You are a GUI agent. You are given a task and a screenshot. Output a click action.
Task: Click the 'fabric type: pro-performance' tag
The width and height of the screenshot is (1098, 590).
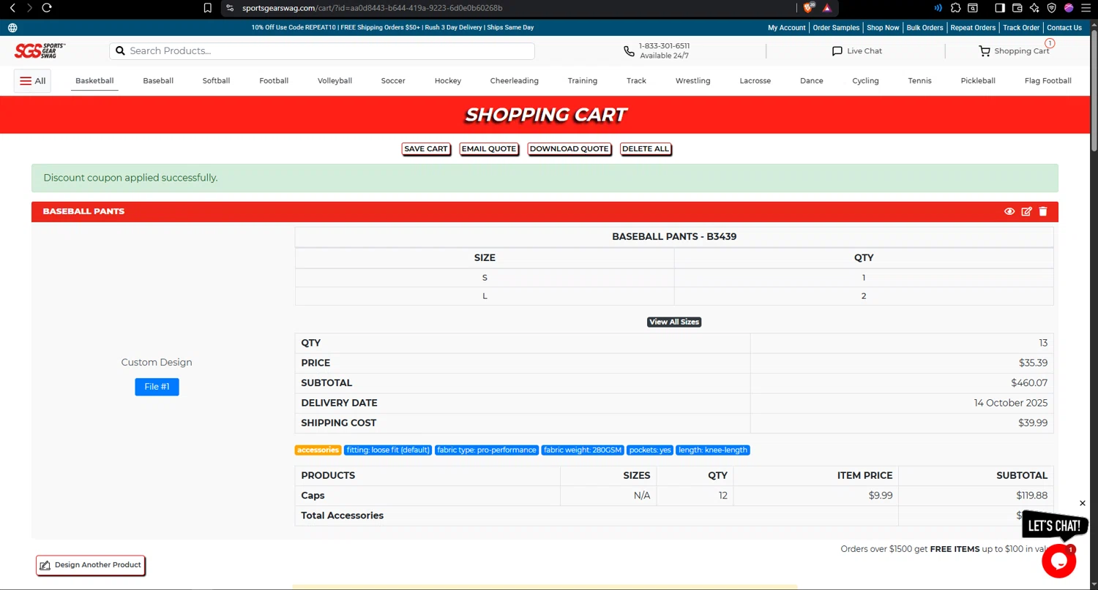[x=487, y=450]
